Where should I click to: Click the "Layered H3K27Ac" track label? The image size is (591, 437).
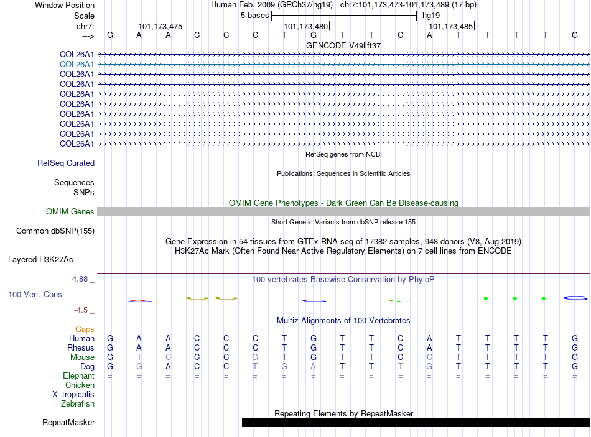[x=40, y=260]
